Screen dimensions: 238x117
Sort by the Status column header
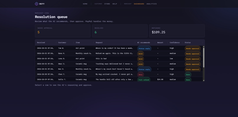tap(188, 43)
